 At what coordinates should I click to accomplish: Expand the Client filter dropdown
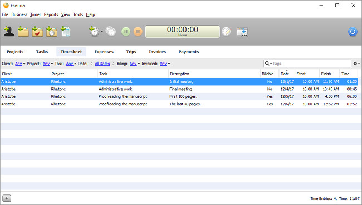(20, 64)
